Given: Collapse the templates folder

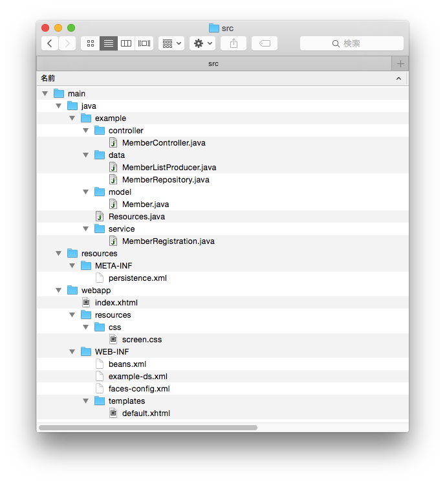Looking at the screenshot, I should click(86, 401).
